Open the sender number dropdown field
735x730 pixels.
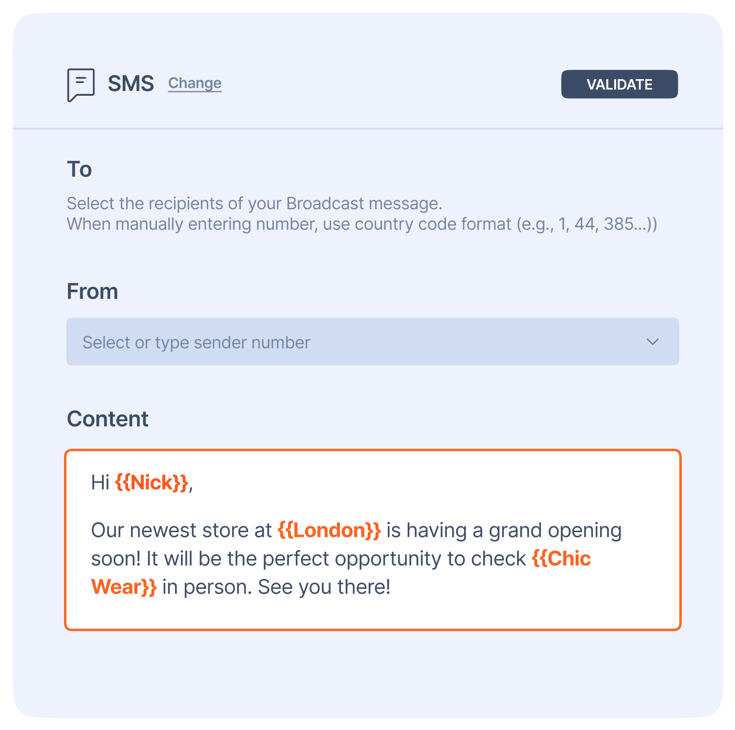(x=372, y=342)
